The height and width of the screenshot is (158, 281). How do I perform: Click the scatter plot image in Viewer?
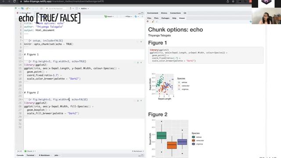[x=169, y=86]
